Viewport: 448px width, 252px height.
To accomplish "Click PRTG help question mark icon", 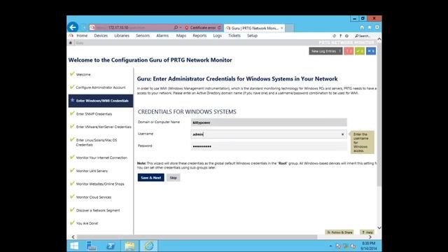I will coord(340,36).
